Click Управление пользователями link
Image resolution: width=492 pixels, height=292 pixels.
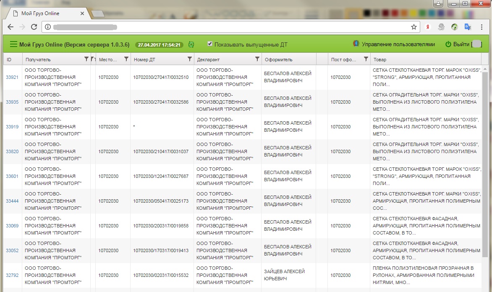[398, 44]
